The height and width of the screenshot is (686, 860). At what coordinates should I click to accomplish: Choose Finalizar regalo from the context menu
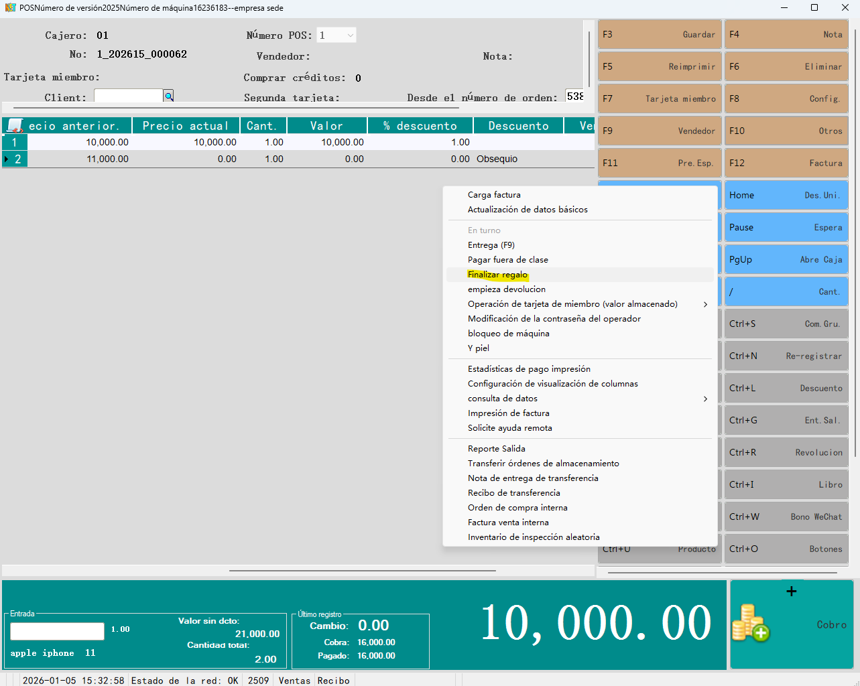pyautogui.click(x=497, y=275)
